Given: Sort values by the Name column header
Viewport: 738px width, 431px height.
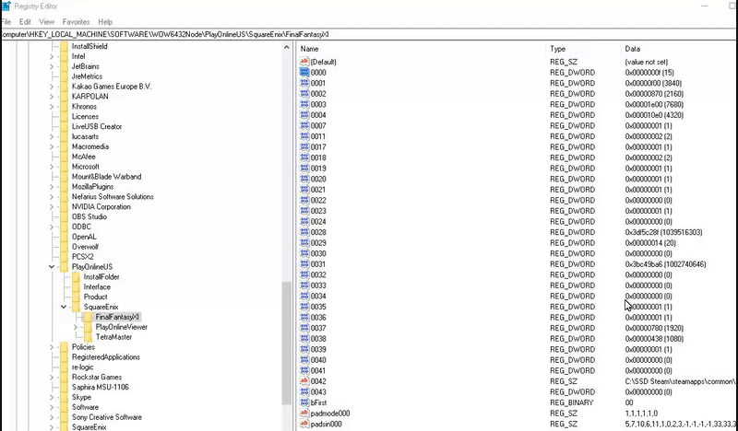Looking at the screenshot, I should (x=422, y=49).
